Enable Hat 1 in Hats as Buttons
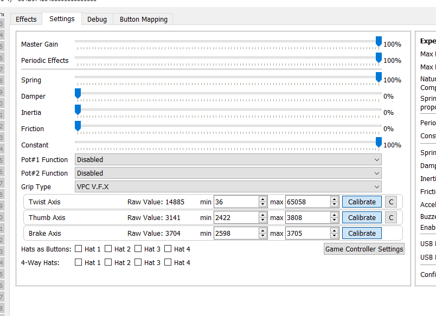The width and height of the screenshot is (436, 316). coord(79,249)
